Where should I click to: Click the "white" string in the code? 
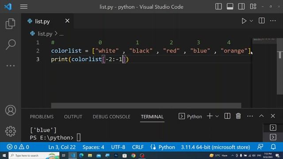[x=107, y=51]
